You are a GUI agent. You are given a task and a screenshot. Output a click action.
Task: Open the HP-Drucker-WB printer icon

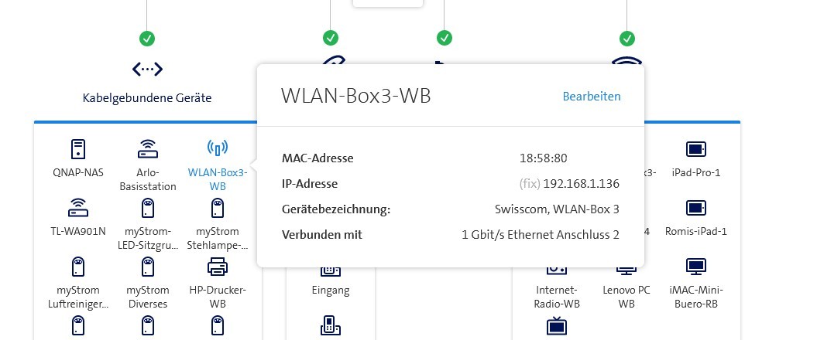pos(218,267)
